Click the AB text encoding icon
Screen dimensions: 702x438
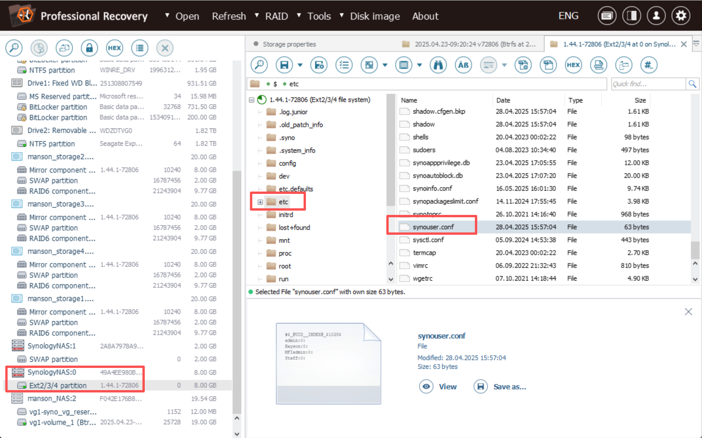463,65
